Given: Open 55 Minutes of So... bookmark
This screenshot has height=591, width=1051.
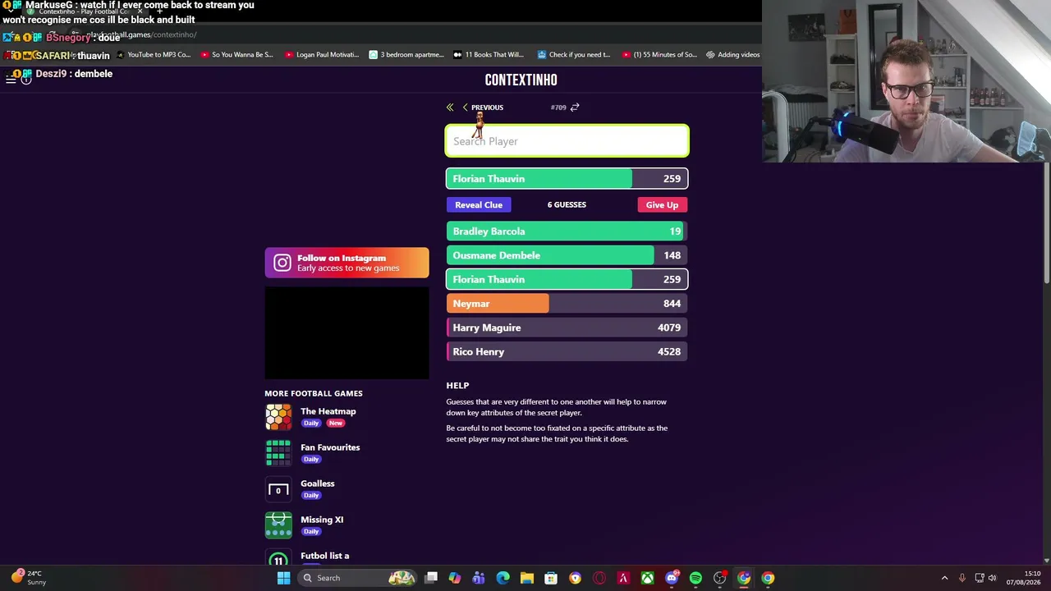Looking at the screenshot, I should tap(659, 55).
